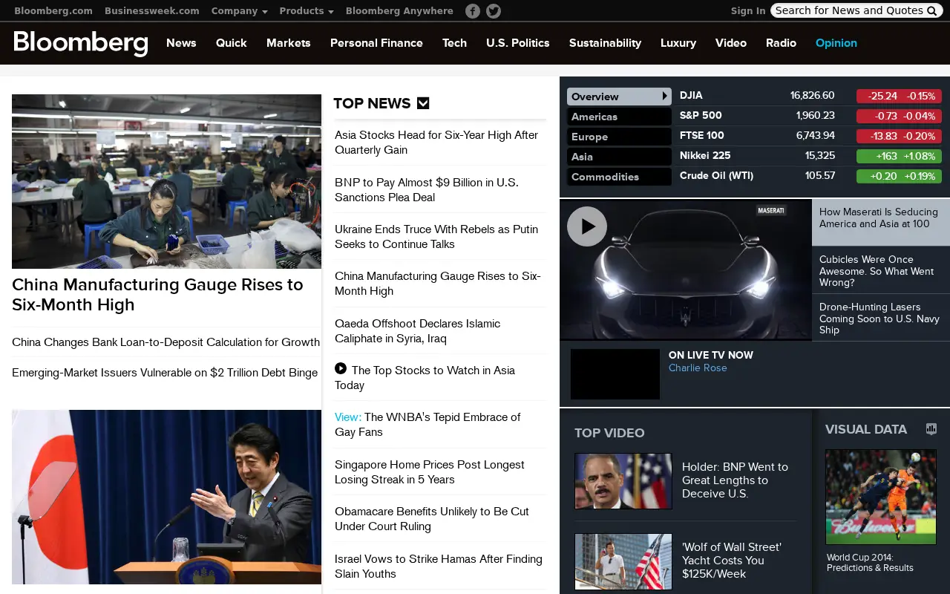Click the S&P 500 index row
Screen dimensions: 950x594
click(x=810, y=116)
